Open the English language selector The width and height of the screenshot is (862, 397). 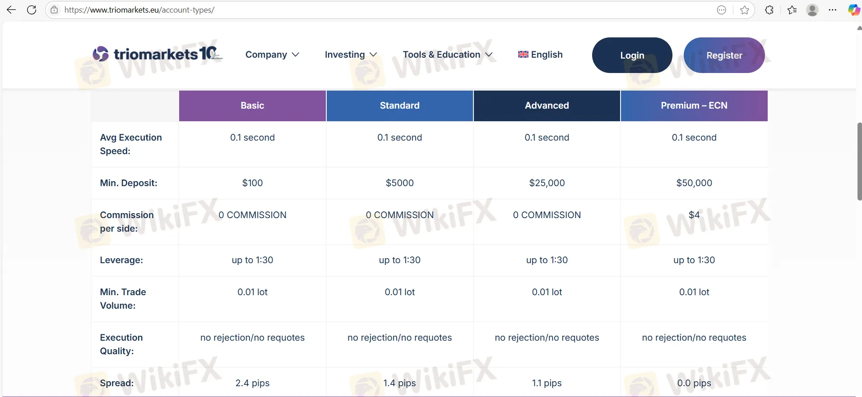(540, 55)
